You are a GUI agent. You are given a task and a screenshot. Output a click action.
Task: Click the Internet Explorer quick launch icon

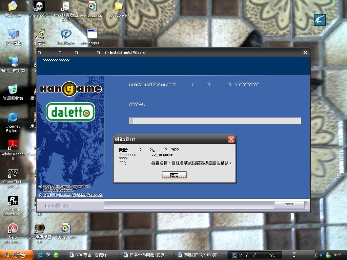[40, 255]
